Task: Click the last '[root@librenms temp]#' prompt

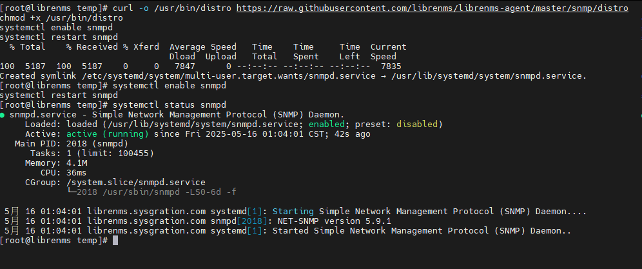Action: pos(53,241)
